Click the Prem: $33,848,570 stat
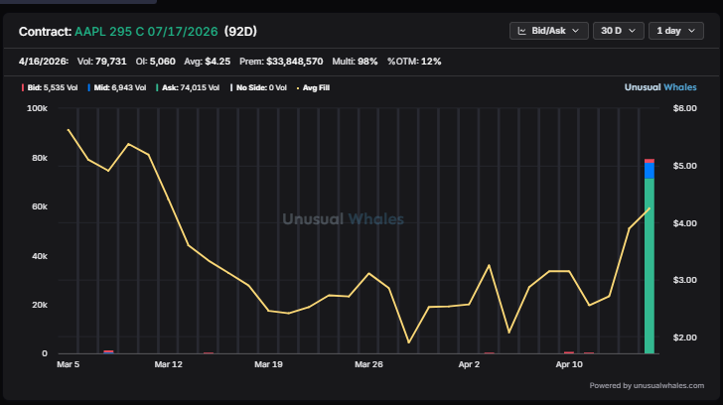This screenshot has height=405, width=723. coord(281,62)
